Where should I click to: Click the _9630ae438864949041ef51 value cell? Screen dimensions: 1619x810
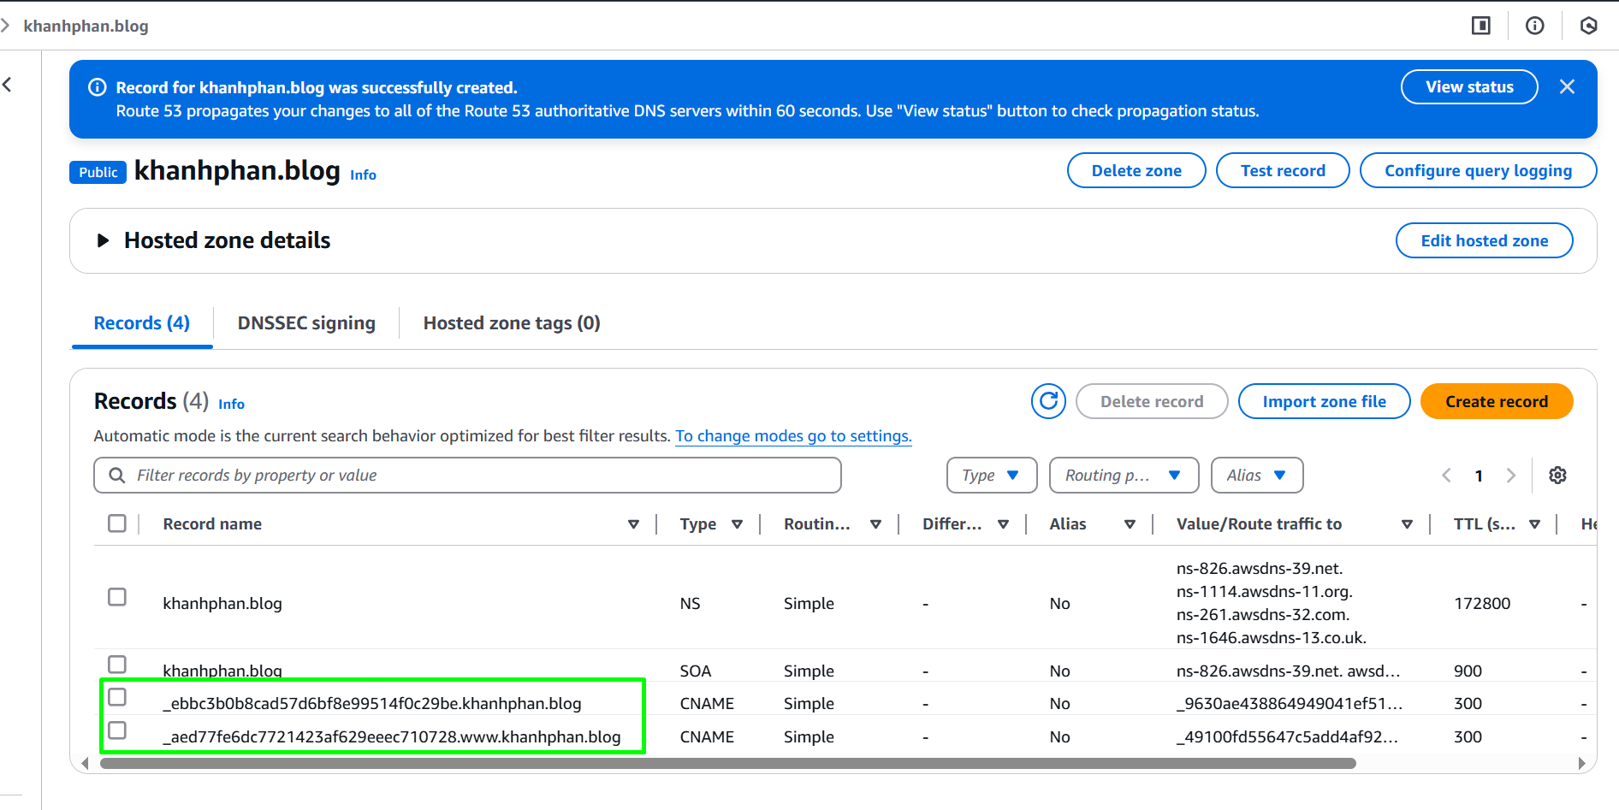[x=1290, y=703]
